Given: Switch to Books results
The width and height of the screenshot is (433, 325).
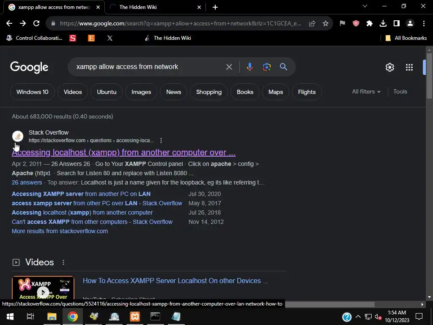Looking at the screenshot, I should [245, 92].
